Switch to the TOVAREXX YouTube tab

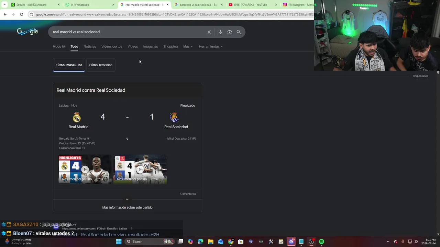253,5
